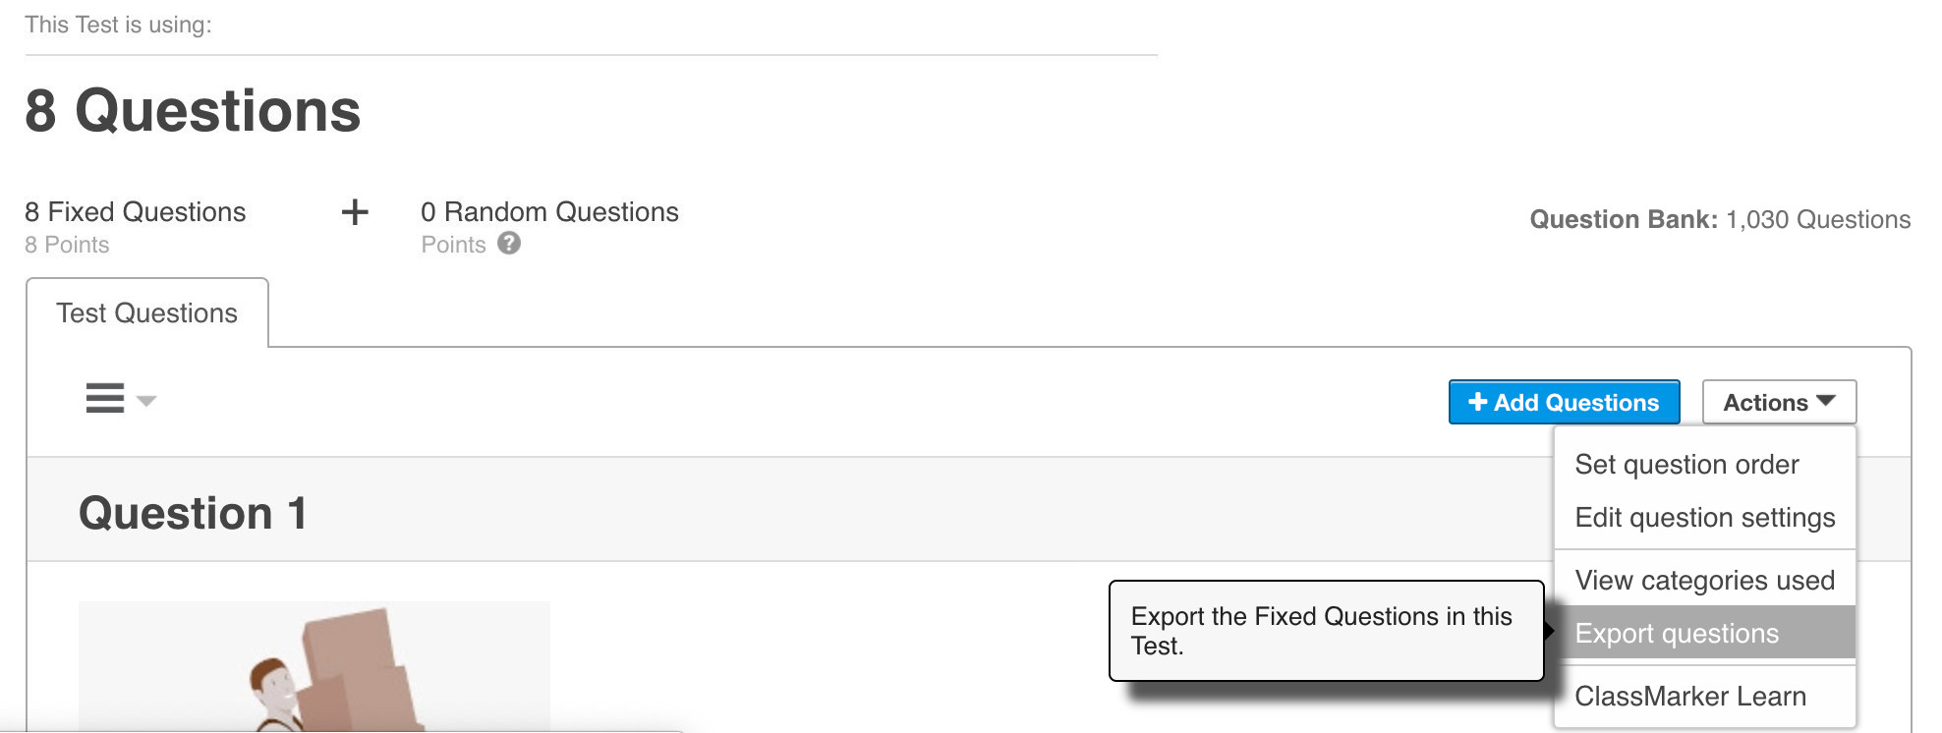Click the 8 Questions heading
Viewport: 1942px width, 733px height.
194,111
